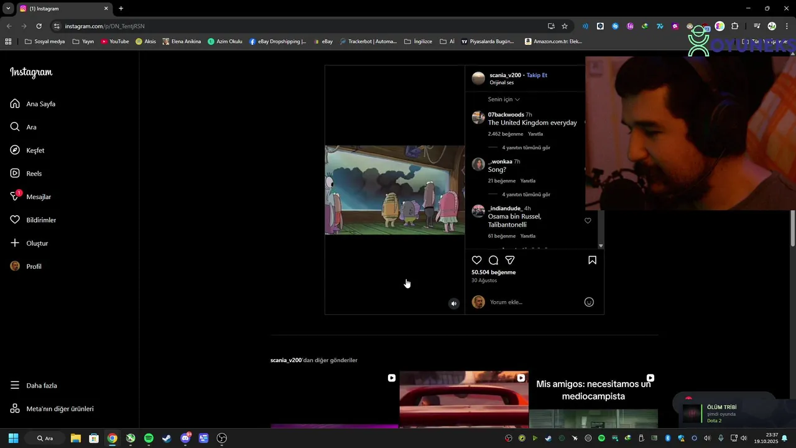Open the AI bookmarks folder
The image size is (796, 448).
pos(447,42)
